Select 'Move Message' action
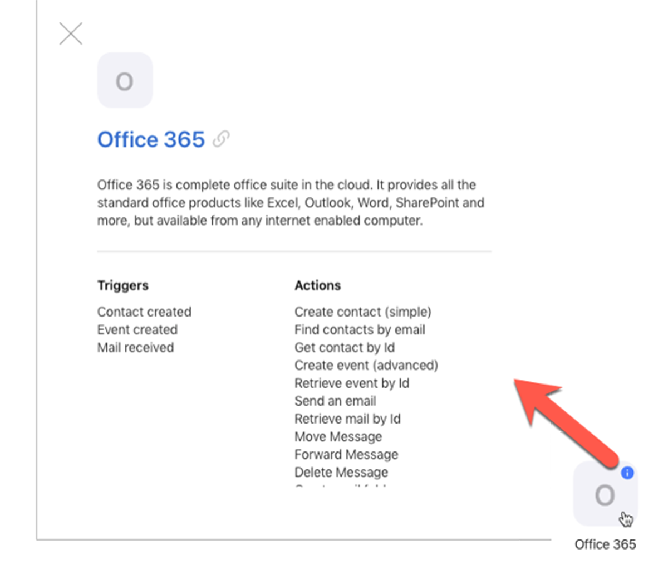 pos(338,436)
